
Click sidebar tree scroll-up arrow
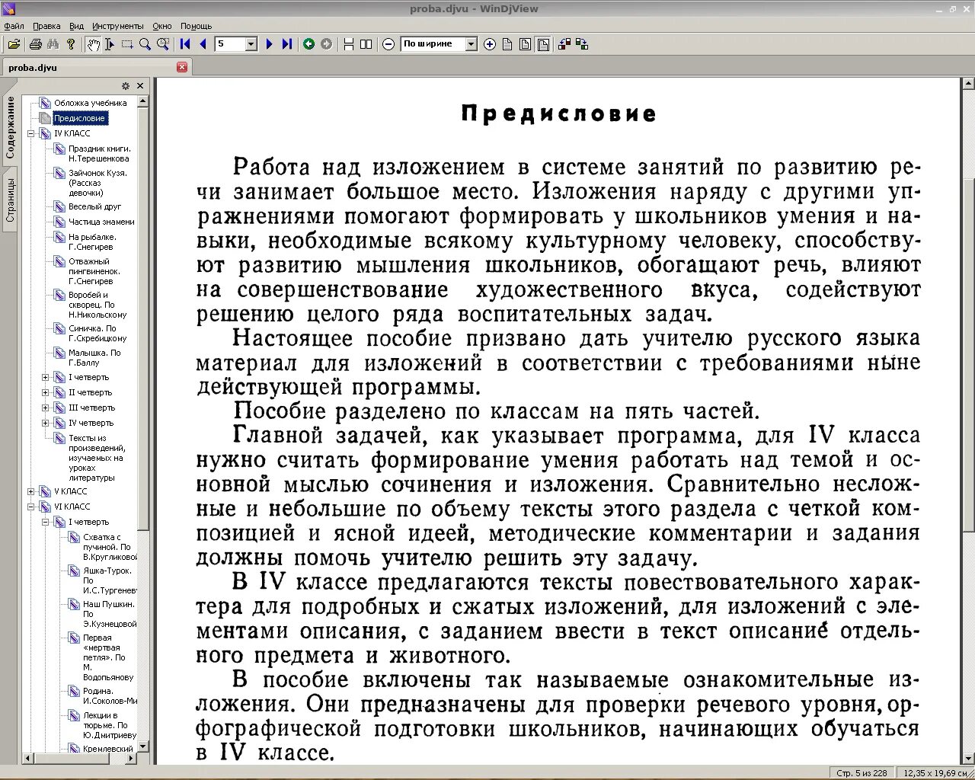pyautogui.click(x=143, y=101)
